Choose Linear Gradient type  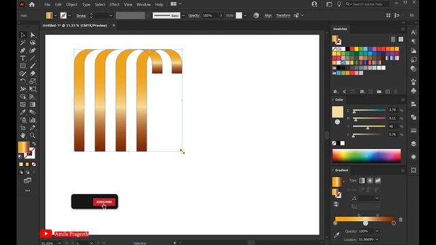[362, 180]
